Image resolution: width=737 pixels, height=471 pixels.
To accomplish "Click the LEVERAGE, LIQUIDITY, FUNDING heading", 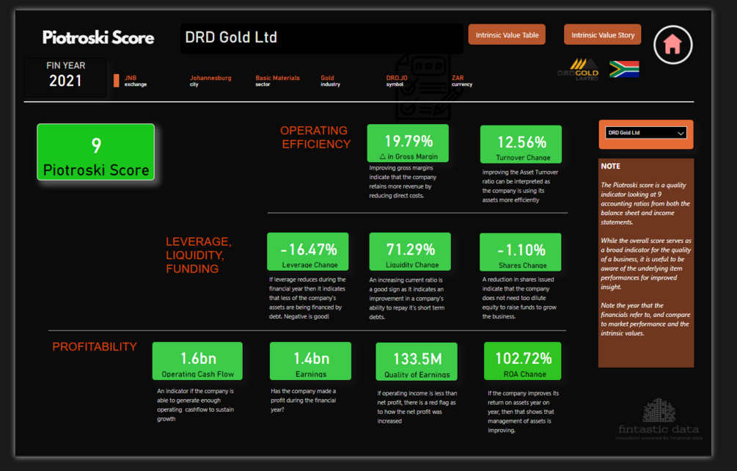I will (x=198, y=255).
